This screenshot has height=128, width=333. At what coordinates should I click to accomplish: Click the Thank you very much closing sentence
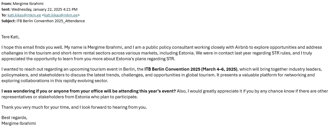(x=74, y=107)
